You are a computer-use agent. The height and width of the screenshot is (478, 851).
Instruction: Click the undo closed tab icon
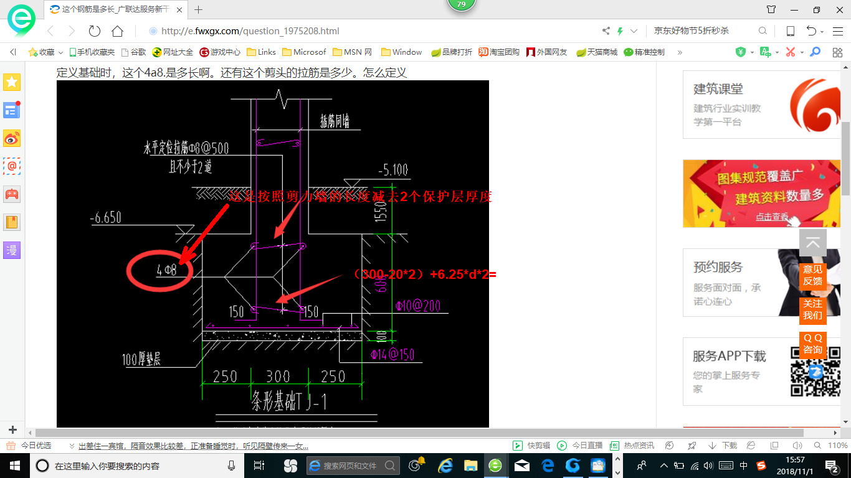tap(811, 31)
